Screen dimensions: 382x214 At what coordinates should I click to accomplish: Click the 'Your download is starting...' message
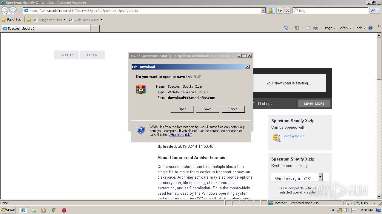[288, 83]
